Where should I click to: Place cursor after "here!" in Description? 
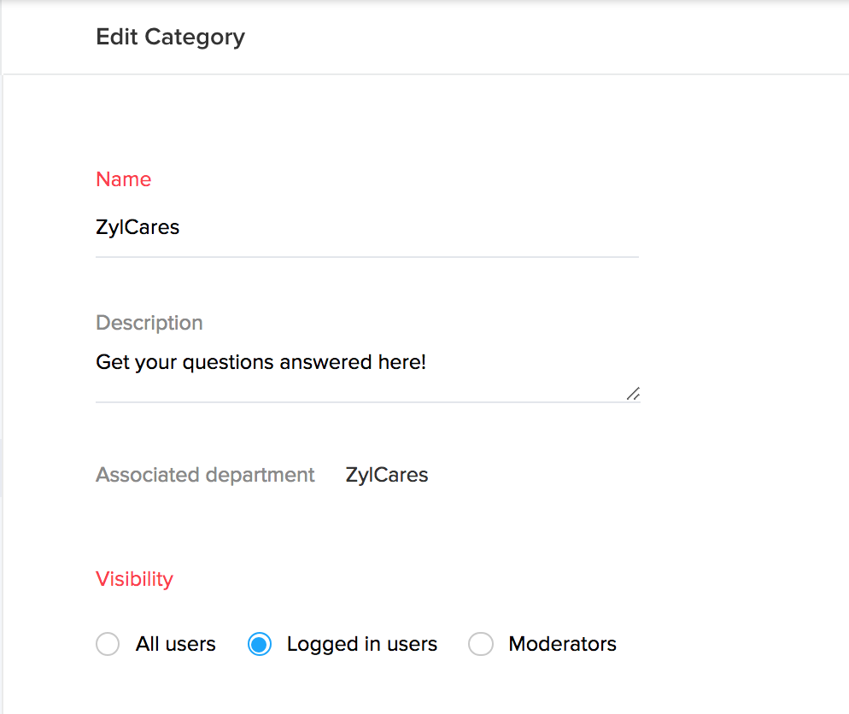coord(427,362)
